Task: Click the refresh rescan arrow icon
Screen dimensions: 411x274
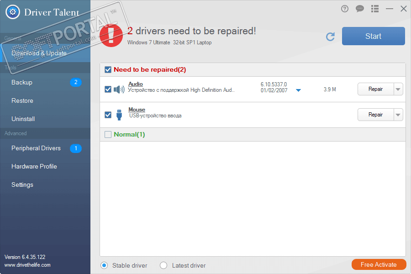Action: point(330,37)
